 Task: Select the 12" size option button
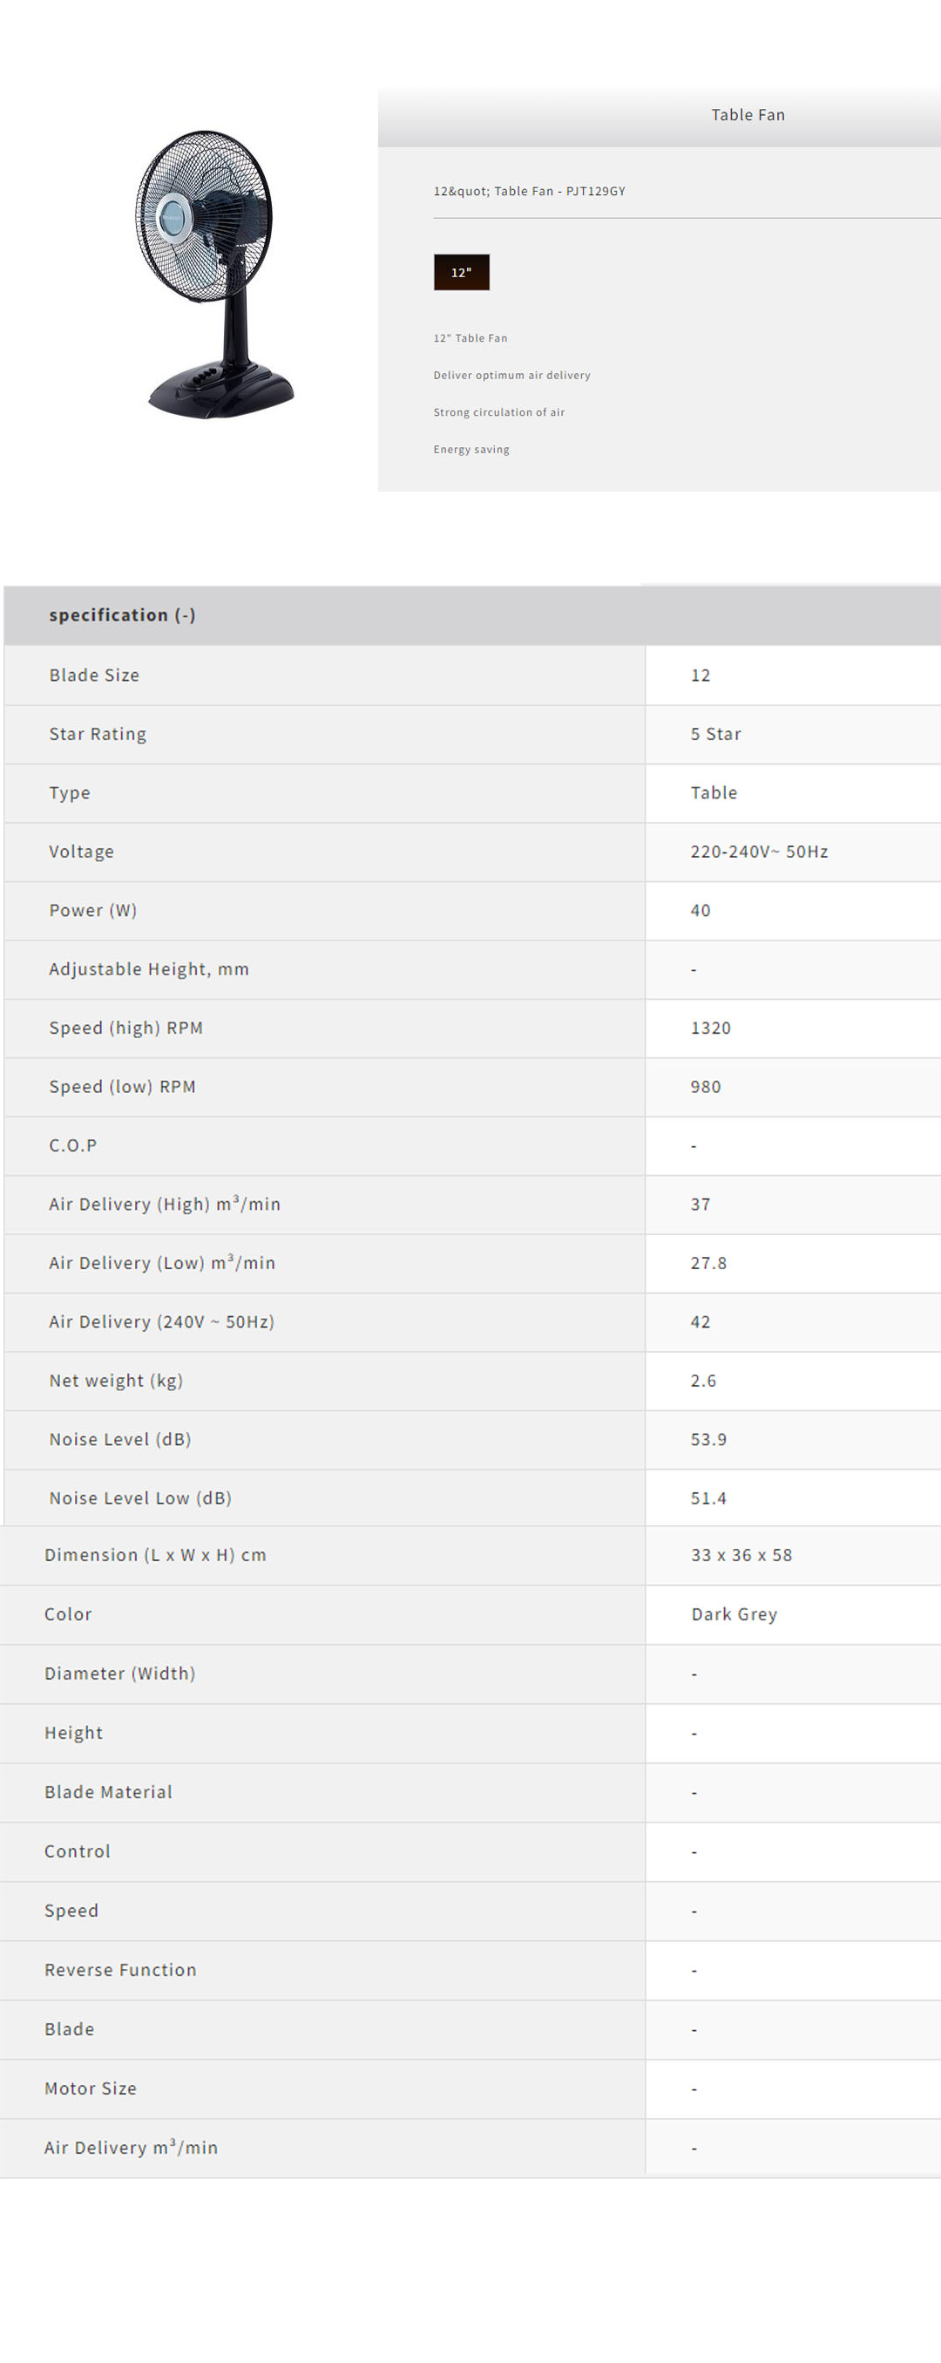pos(461,273)
